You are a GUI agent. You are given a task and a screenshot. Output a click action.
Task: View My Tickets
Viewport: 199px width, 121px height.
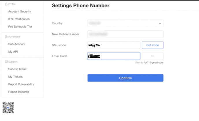(x=15, y=77)
